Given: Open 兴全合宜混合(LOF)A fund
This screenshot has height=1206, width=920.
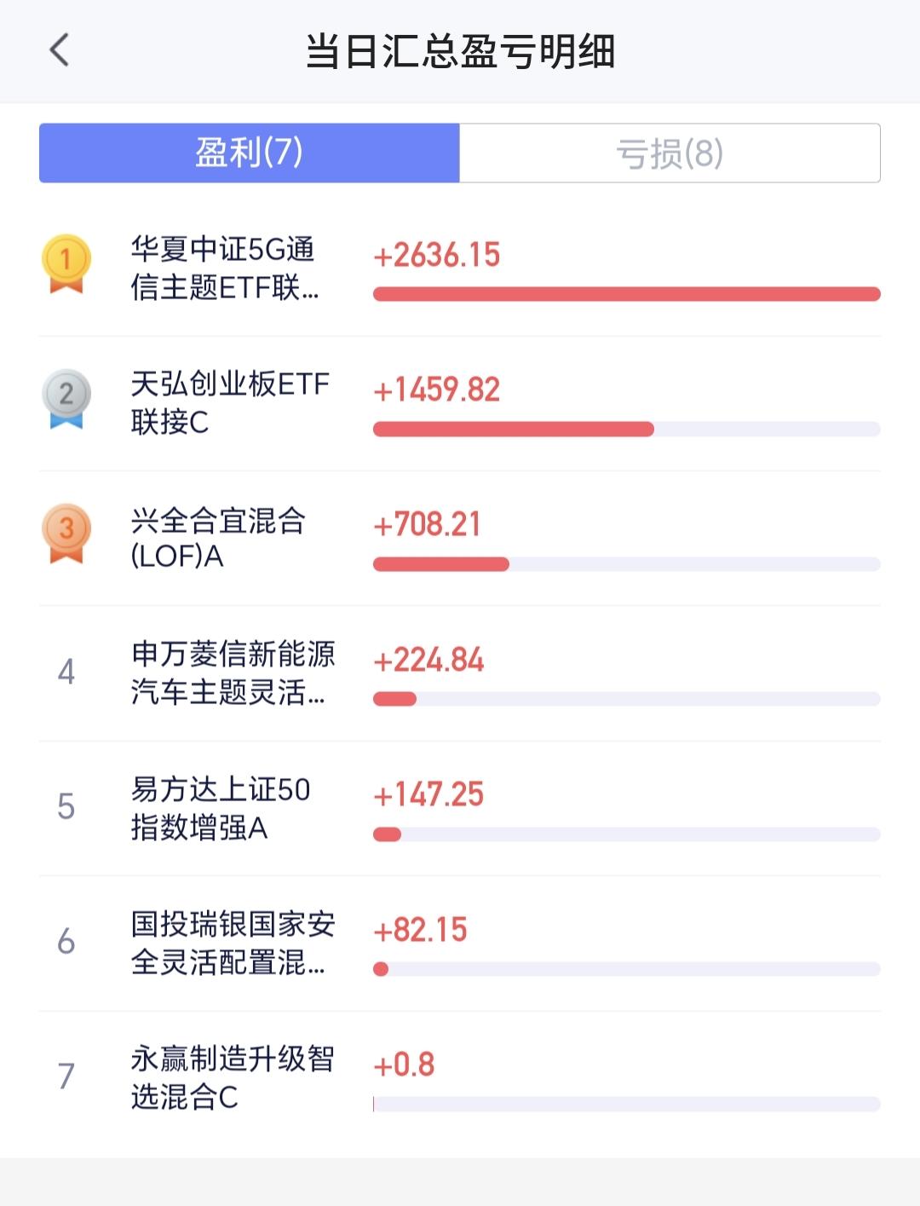Looking at the screenshot, I should point(218,538).
